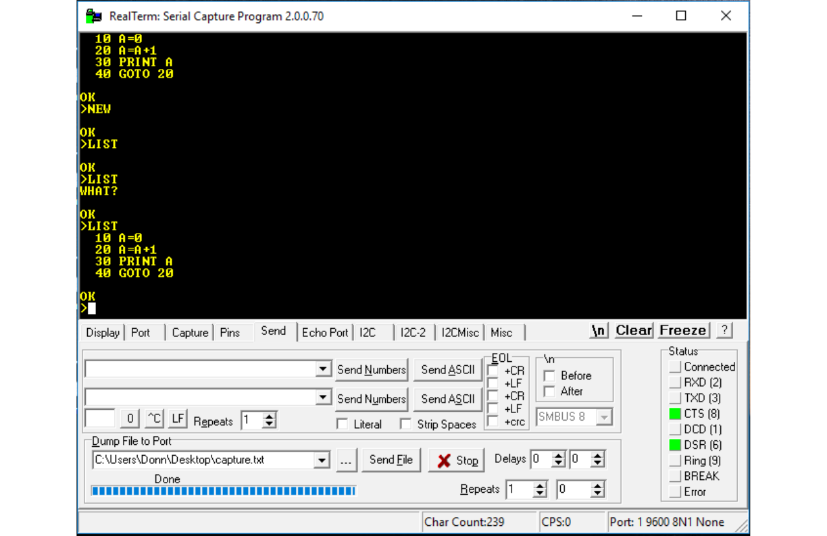Click the first row Send Numbers button
The image size is (827, 536).
click(x=372, y=369)
